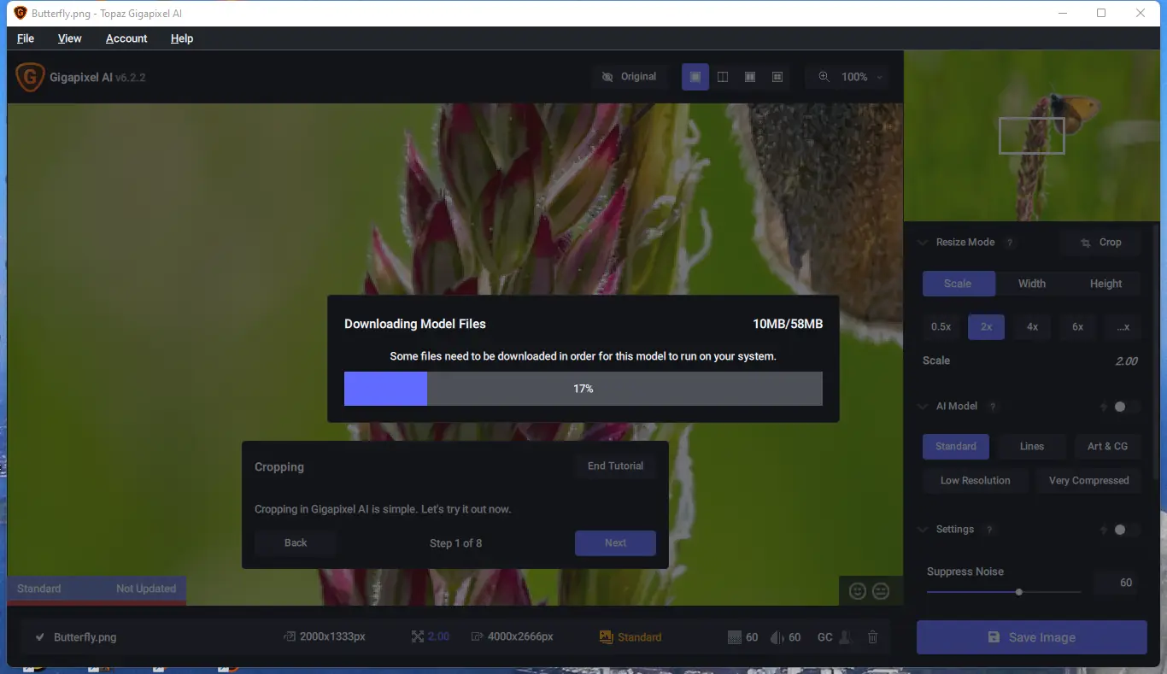Toggle the AI Model auto switch
Viewport: 1167px width, 674px height.
(1125, 407)
